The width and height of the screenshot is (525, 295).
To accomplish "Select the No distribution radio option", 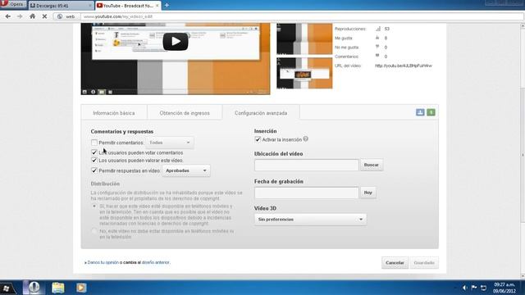I will [x=94, y=231].
